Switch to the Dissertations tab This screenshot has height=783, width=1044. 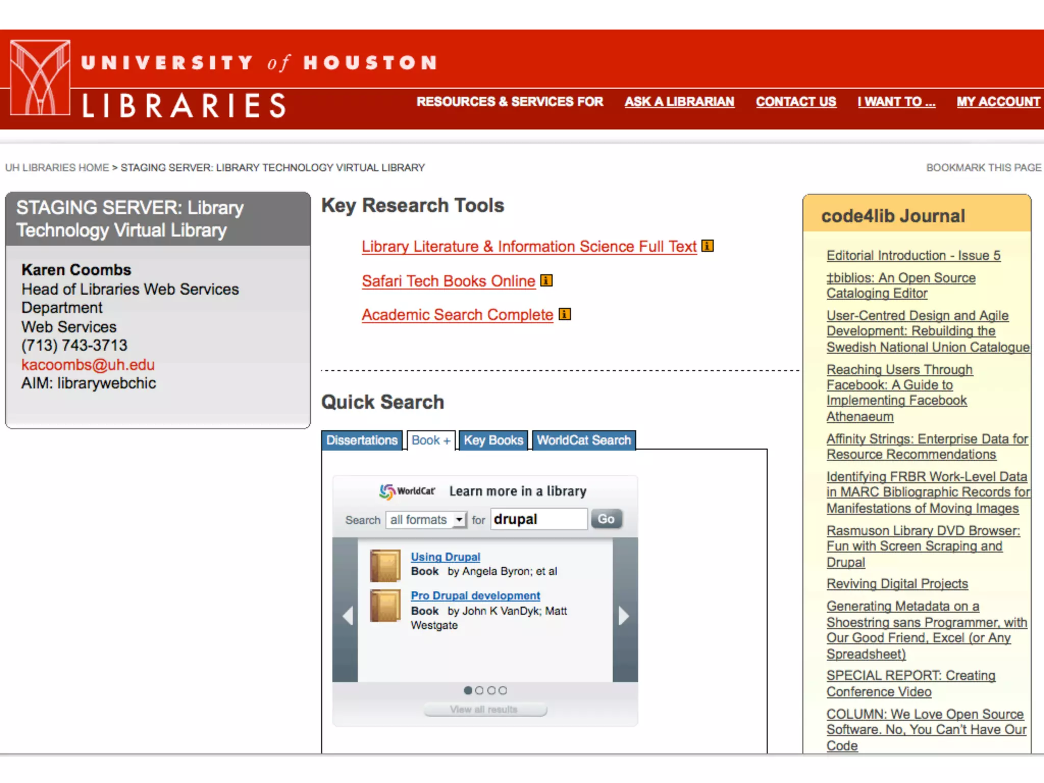(x=362, y=440)
